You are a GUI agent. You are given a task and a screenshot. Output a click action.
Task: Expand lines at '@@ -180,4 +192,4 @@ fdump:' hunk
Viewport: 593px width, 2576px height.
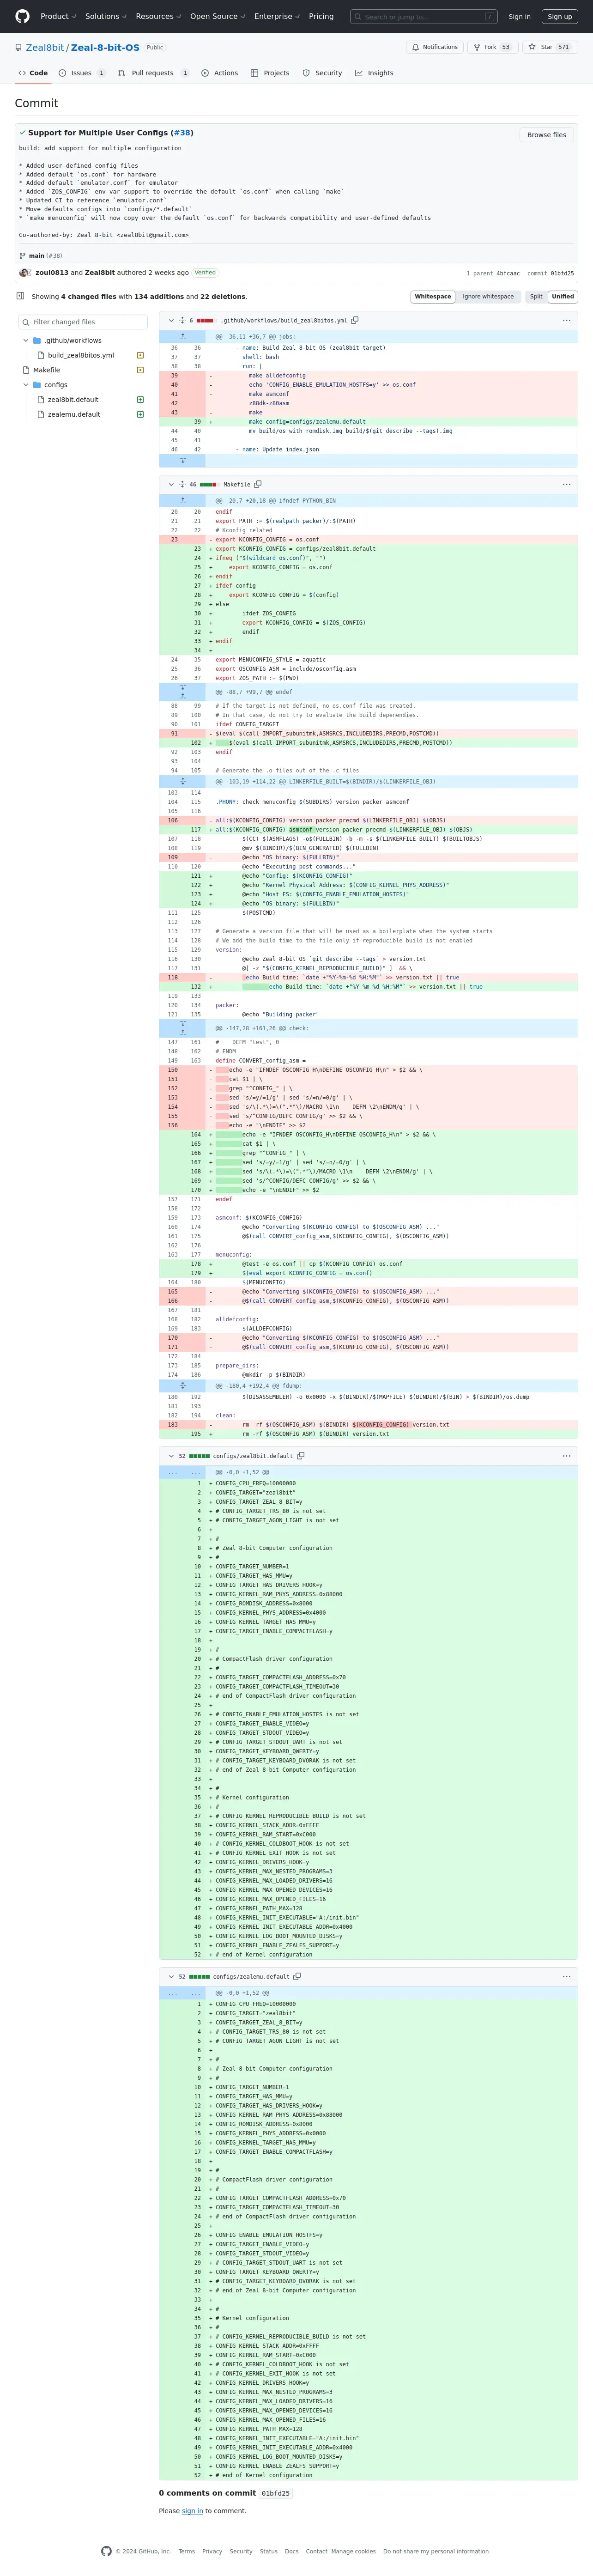point(182,1385)
